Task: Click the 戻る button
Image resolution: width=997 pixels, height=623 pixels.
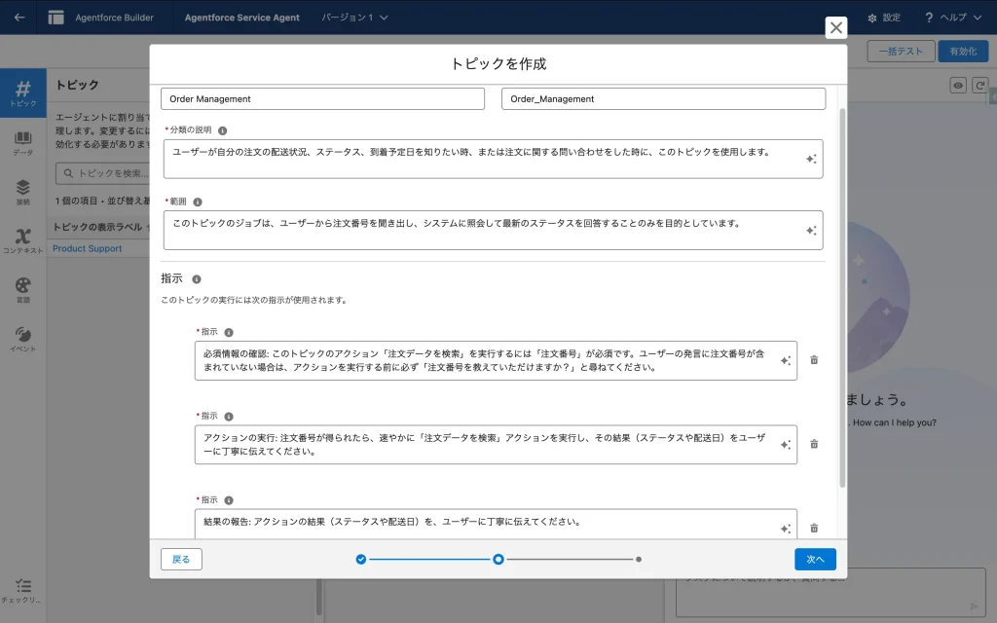Action: pos(181,560)
